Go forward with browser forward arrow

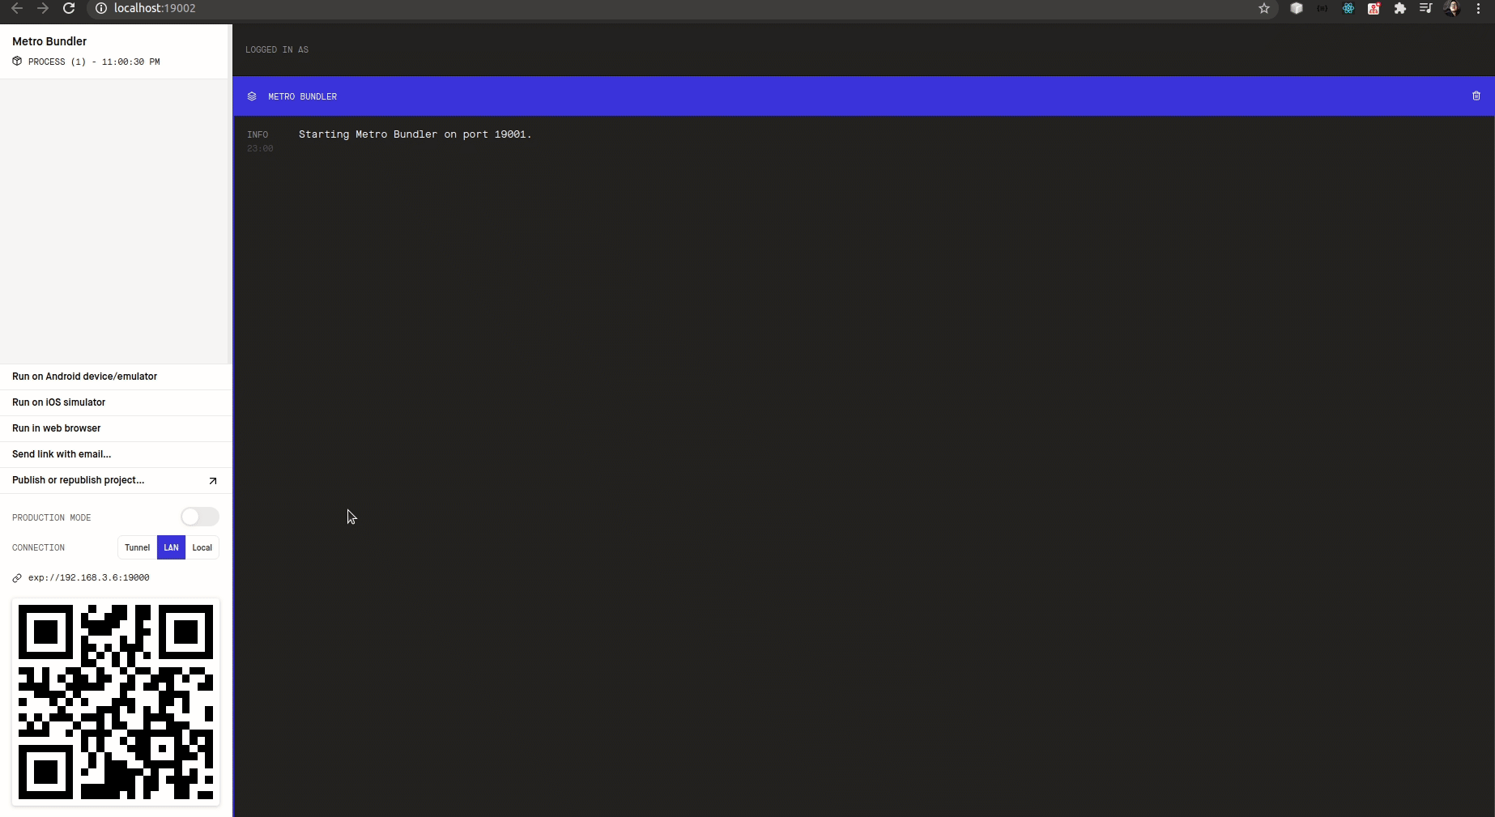pos(43,8)
